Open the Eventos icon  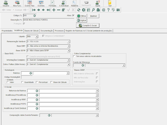pyautogui.click(x=41, y=4)
